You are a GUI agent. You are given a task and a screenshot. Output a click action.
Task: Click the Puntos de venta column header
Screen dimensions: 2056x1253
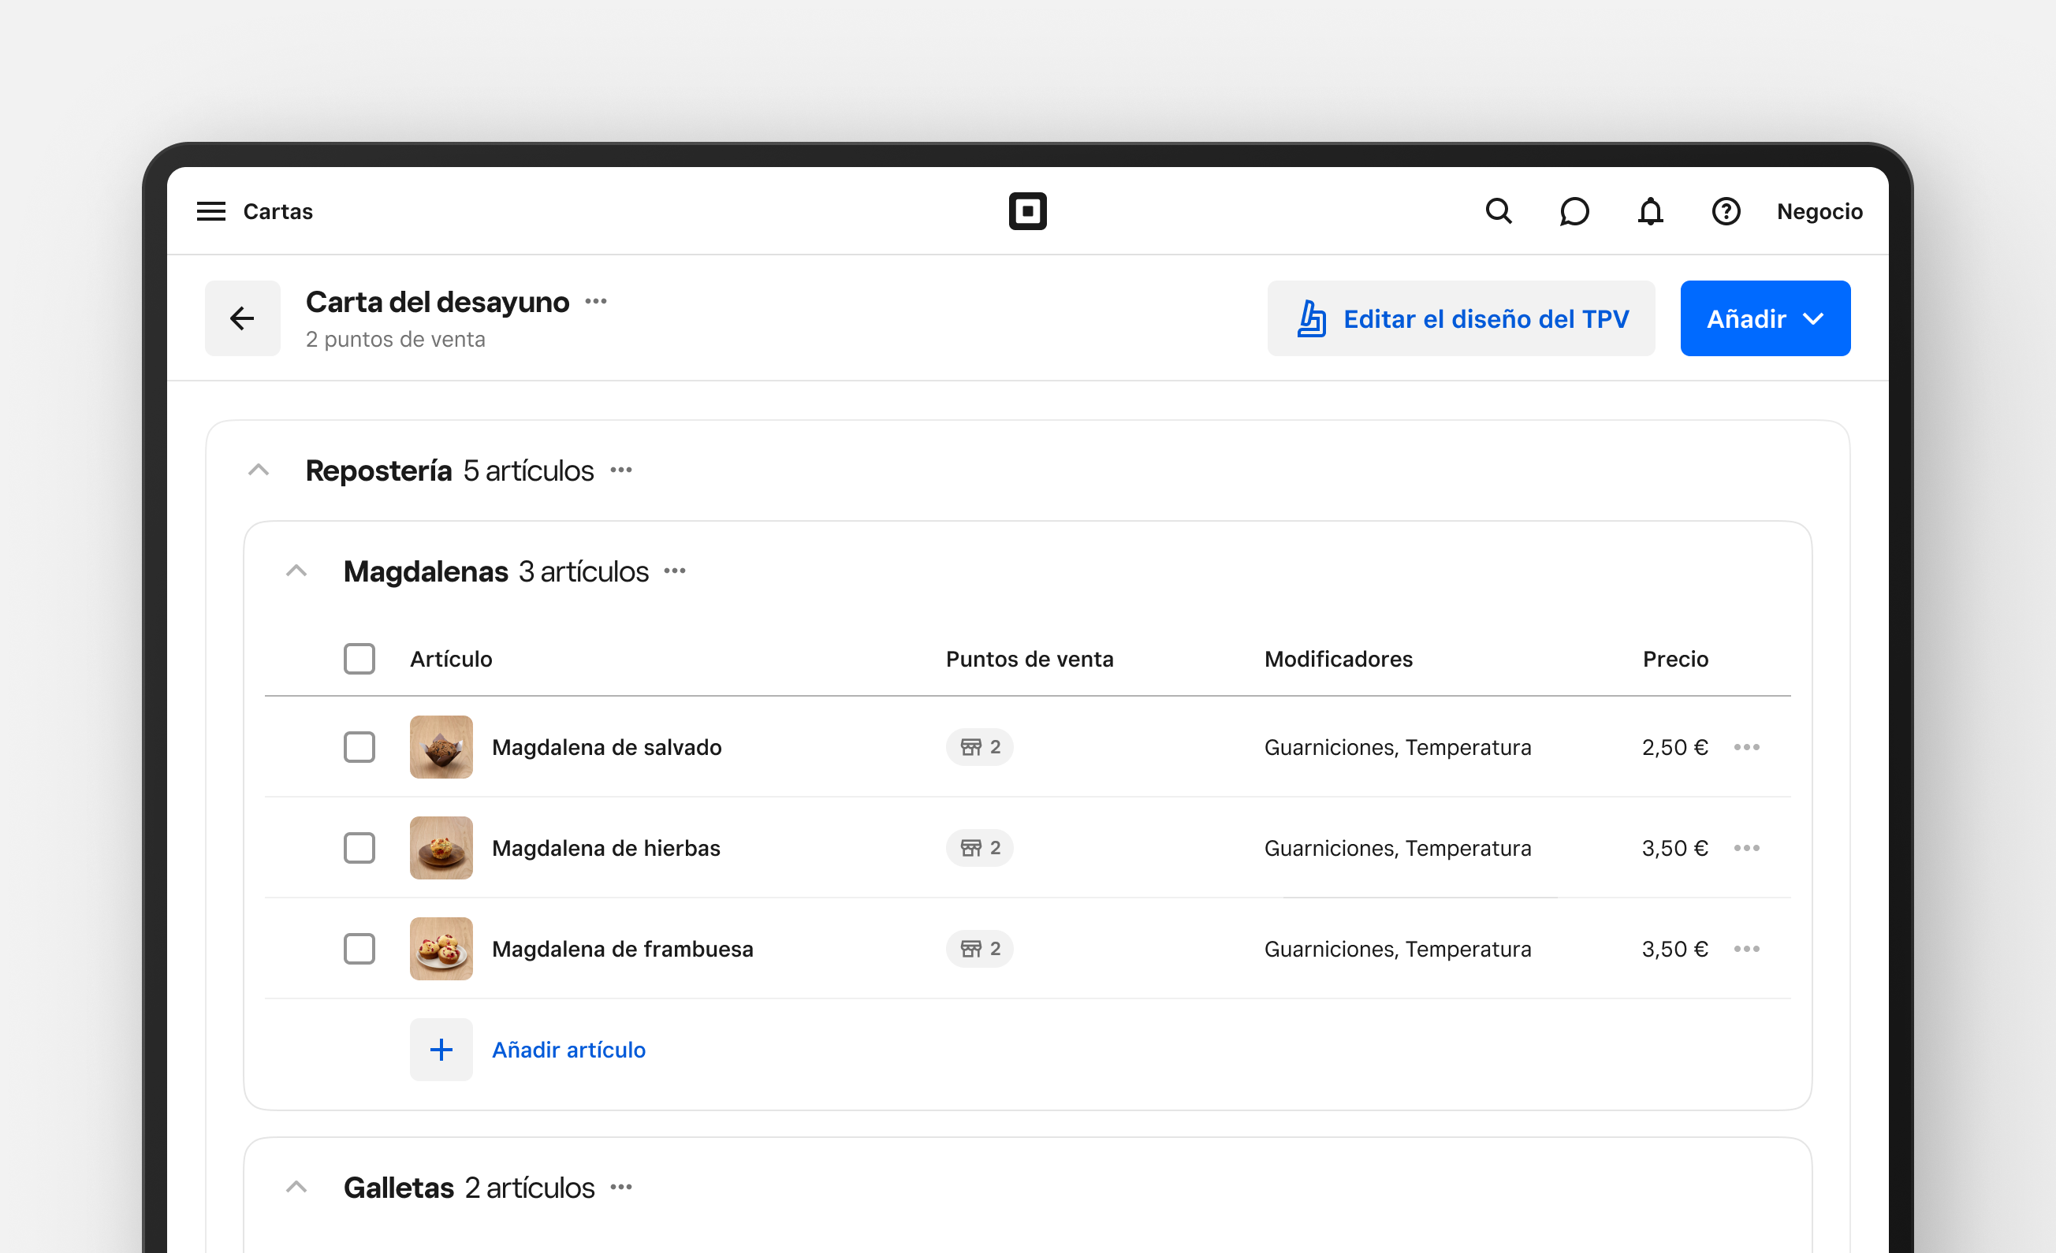(1029, 659)
